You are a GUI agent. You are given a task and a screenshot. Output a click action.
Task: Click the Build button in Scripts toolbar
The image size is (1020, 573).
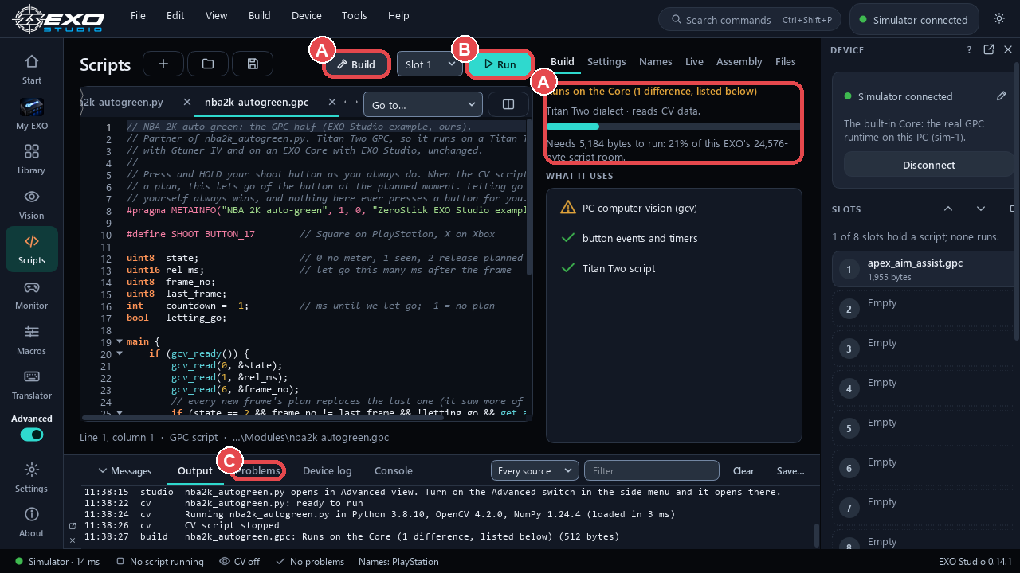(356, 64)
